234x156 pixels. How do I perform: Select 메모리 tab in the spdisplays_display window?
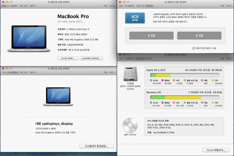click(33, 72)
